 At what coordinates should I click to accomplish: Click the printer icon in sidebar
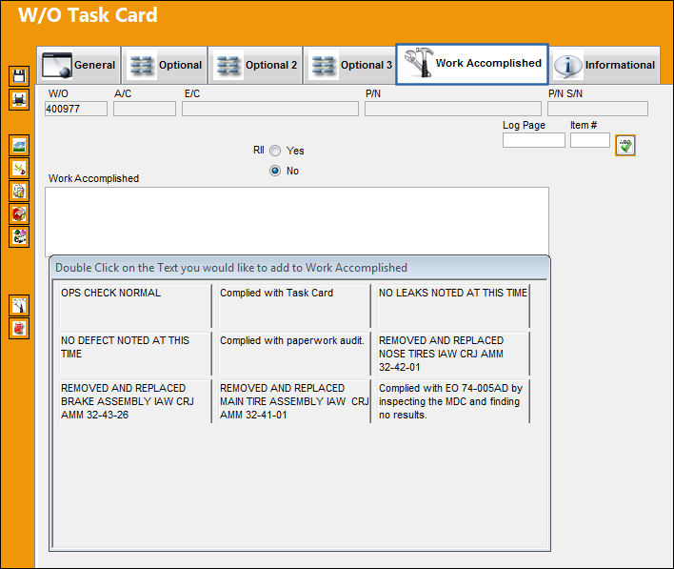pyautogui.click(x=19, y=99)
